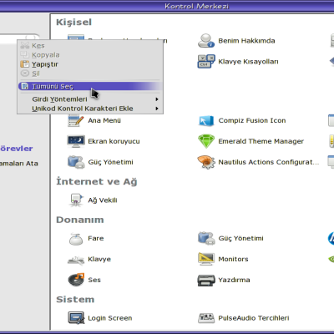The image size is (334, 334).
Task: Open Nautilus Actions Configuration shell icon
Action: [206, 162]
